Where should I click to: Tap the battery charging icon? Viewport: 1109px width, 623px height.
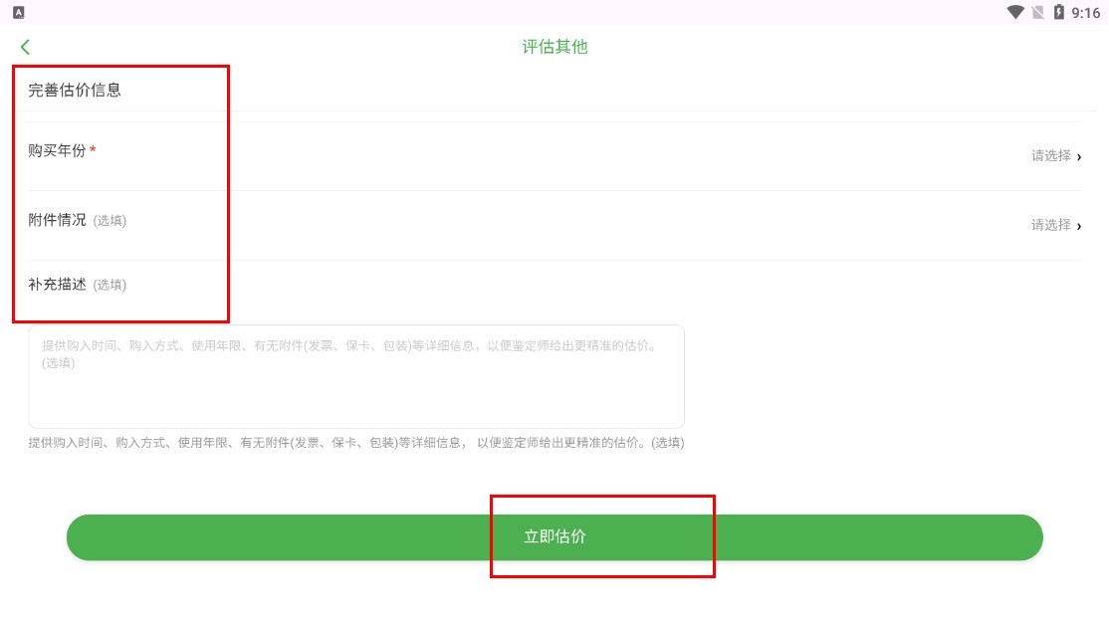1058,12
